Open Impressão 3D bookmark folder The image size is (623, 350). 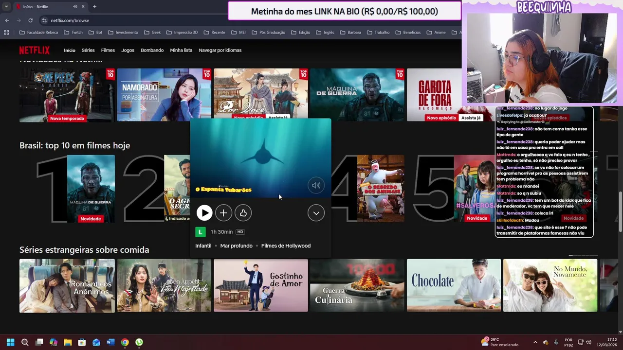point(182,33)
